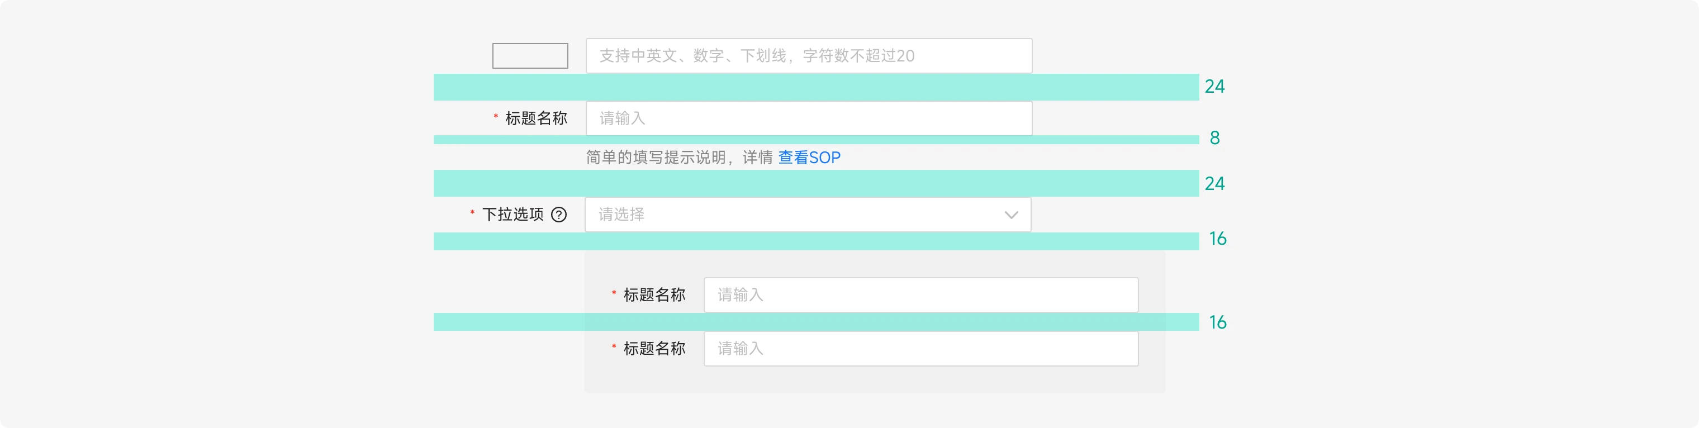Click the 24 annotation below the first input
The width and height of the screenshot is (1699, 428).
tap(1214, 87)
